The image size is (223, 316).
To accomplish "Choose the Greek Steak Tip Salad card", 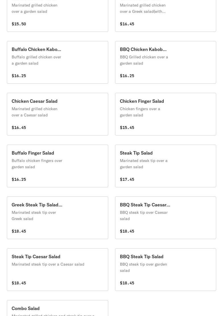I will pos(57,218).
